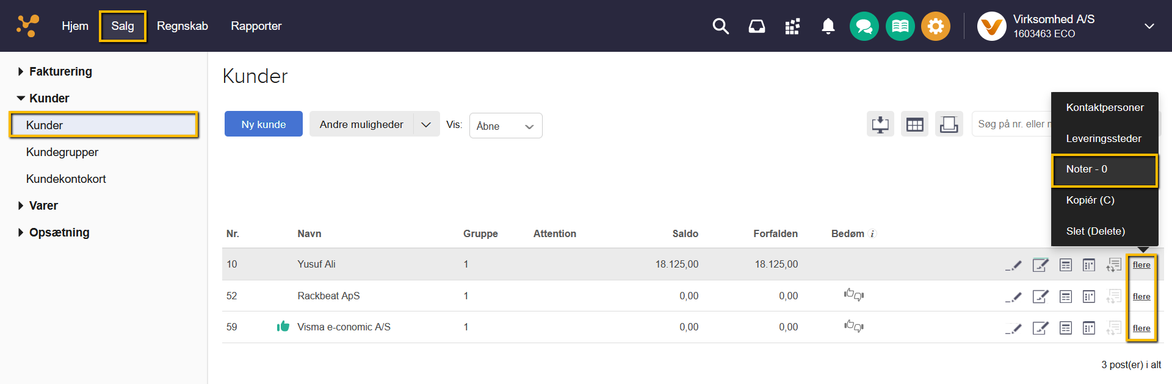
Task: Expand the Fakturering sidebar section
Action: (x=60, y=71)
